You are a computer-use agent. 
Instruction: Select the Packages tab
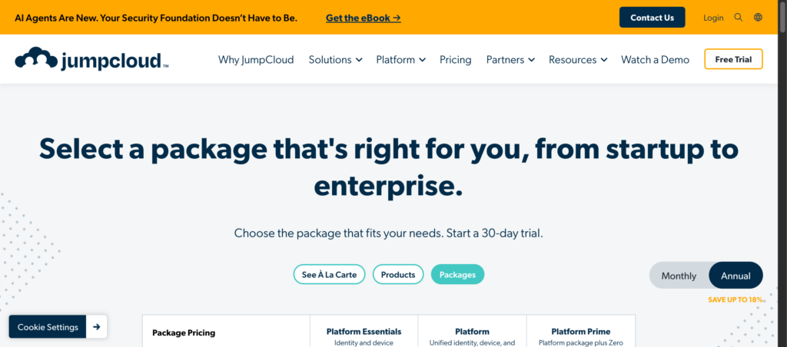click(x=457, y=274)
